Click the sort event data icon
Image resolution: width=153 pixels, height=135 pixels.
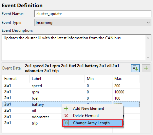coord(135,68)
